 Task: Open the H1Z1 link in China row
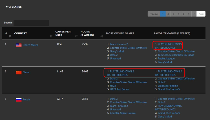coord(113,86)
